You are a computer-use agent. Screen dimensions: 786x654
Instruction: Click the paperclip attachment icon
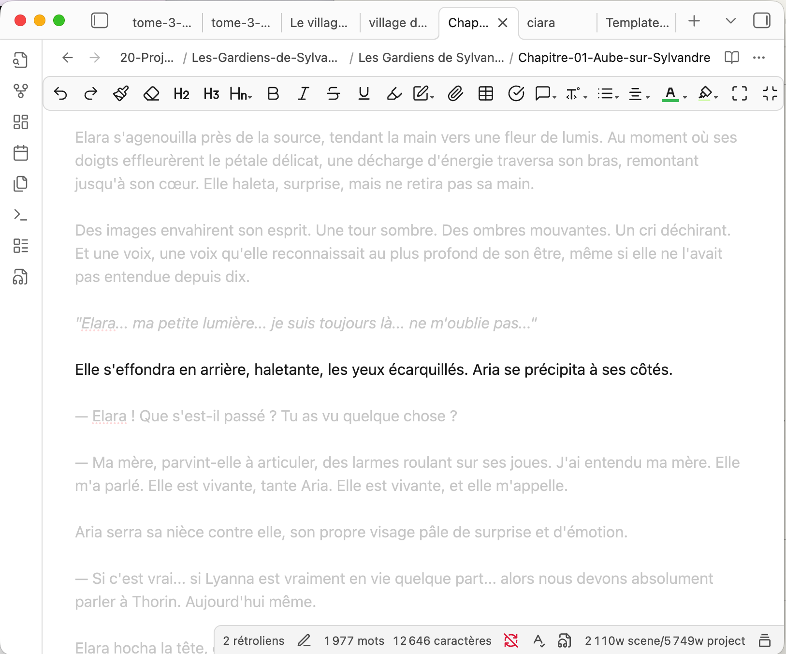(x=455, y=93)
